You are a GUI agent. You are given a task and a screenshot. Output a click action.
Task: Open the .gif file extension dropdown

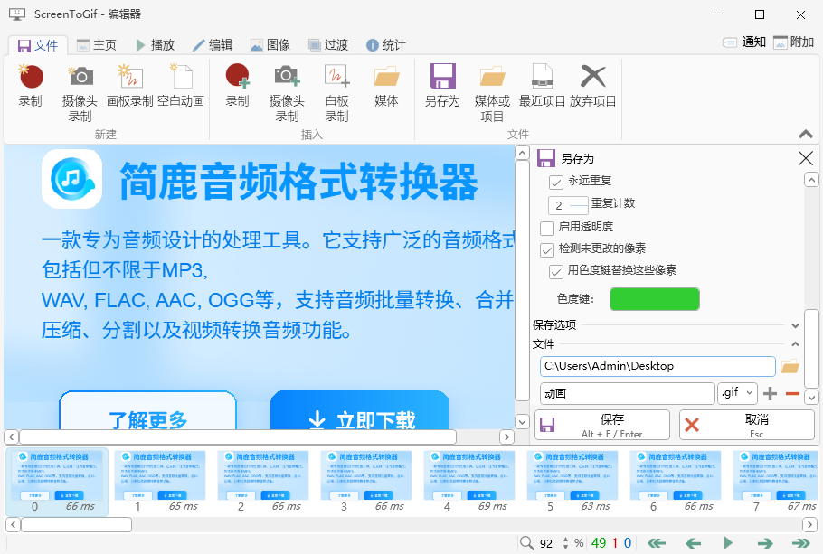tap(737, 392)
